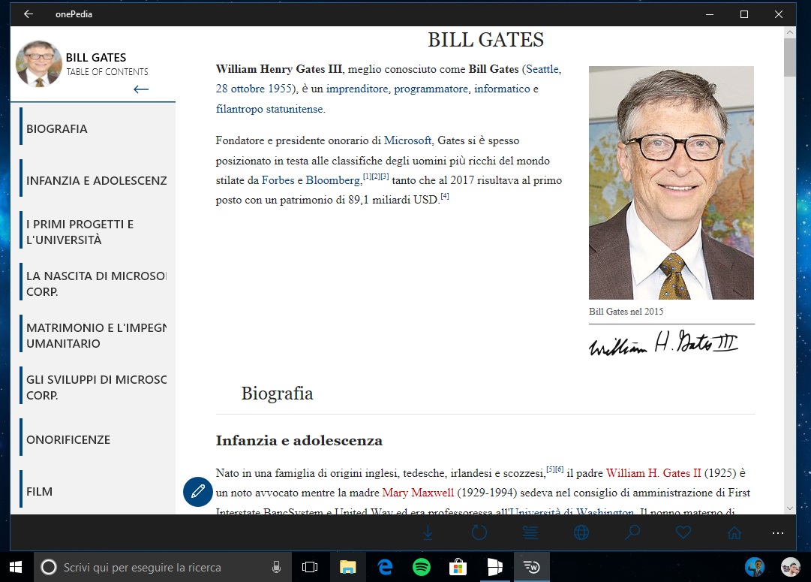Click the Windows search box
Viewport: 811px width, 582px height.
pyautogui.click(x=163, y=568)
